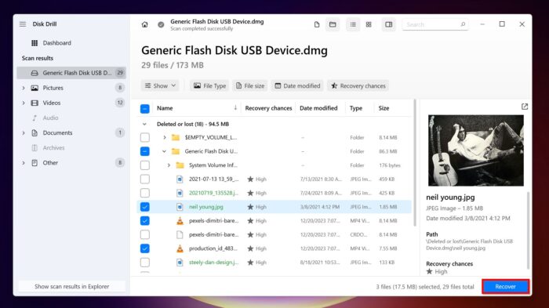Viewport: 549px width, 308px height.
Task: Select the 20210719_135528 file name
Action: 213,193
